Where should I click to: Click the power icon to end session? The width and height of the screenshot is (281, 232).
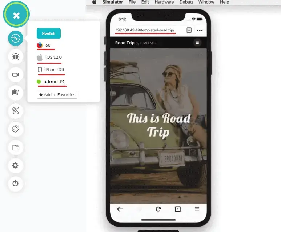16,184
